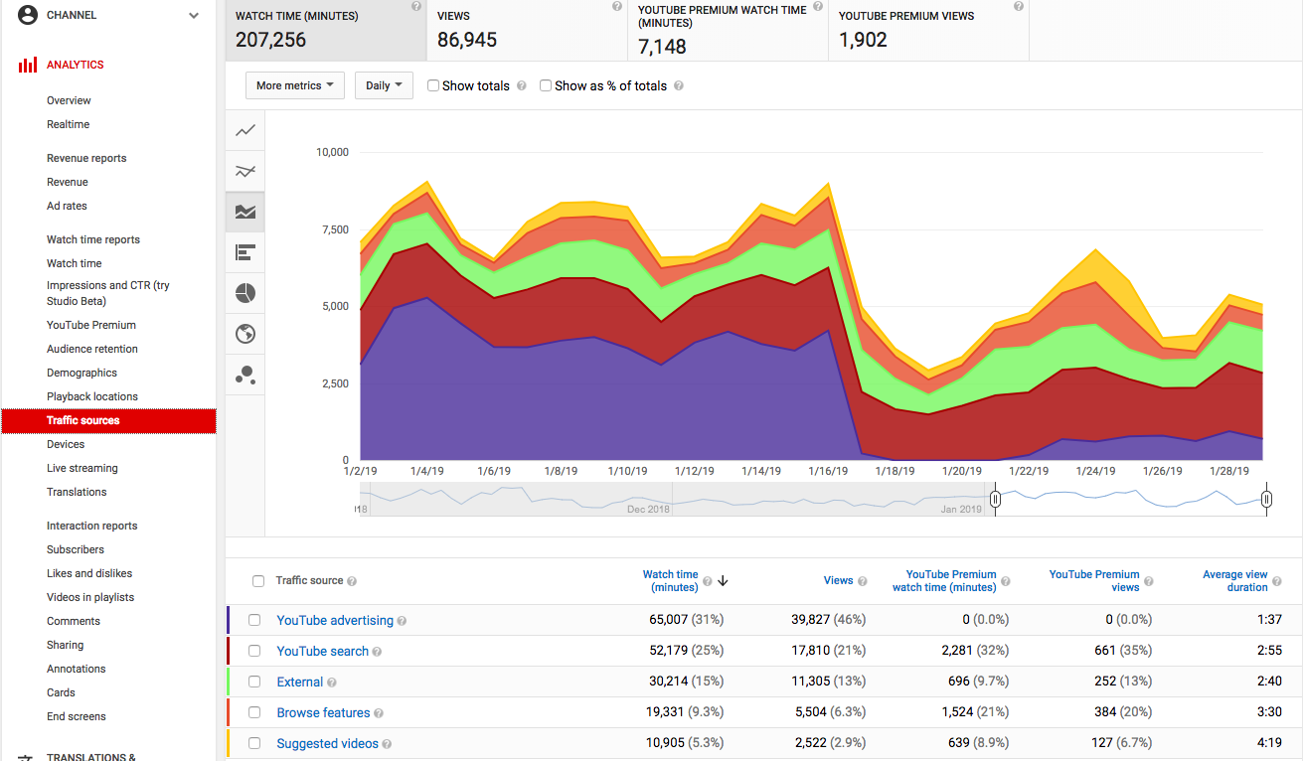Switch to multi-line chart icon

click(x=245, y=171)
